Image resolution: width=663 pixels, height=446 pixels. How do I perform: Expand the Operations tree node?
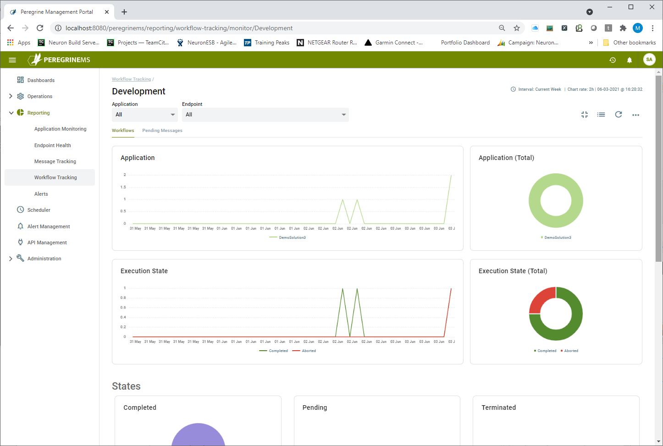pyautogui.click(x=11, y=96)
